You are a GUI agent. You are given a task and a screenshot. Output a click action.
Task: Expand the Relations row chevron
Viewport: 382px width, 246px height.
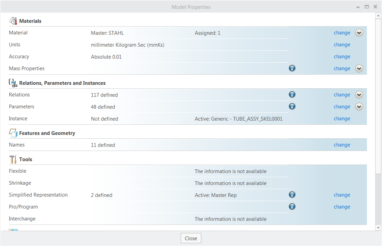[359, 95]
